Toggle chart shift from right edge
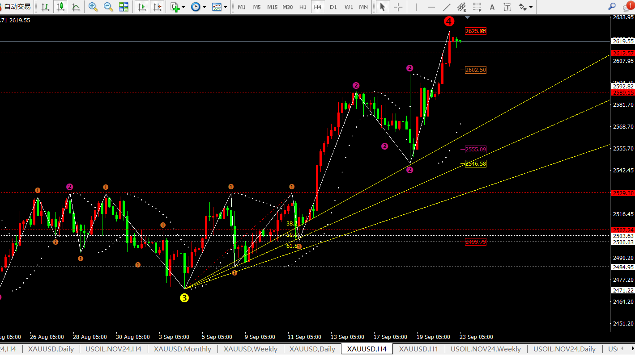The width and height of the screenshot is (635, 355). tap(157, 7)
